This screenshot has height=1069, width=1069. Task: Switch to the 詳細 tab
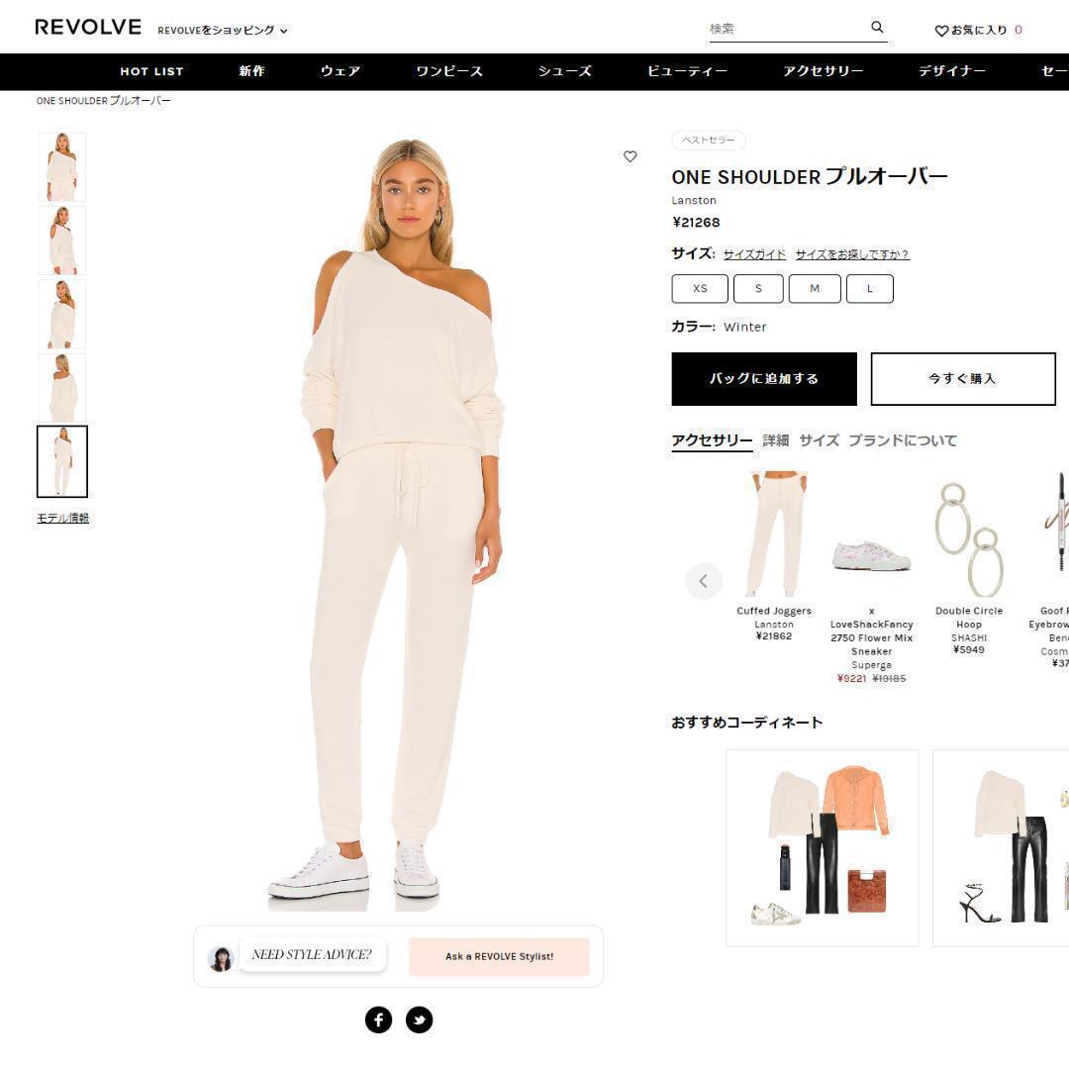click(775, 440)
